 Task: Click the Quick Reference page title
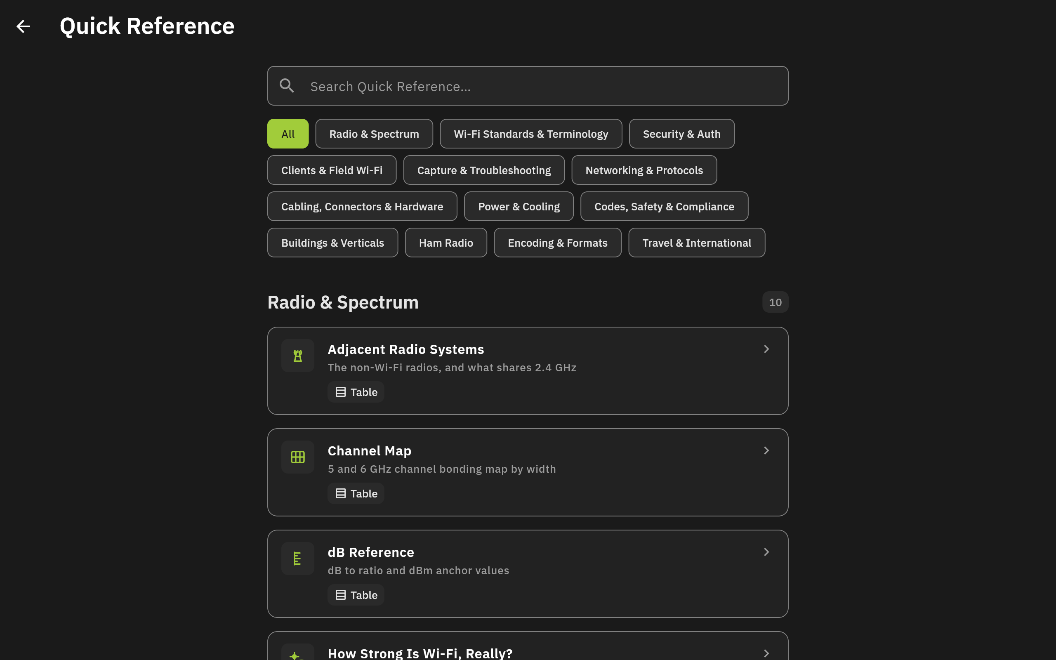click(147, 26)
